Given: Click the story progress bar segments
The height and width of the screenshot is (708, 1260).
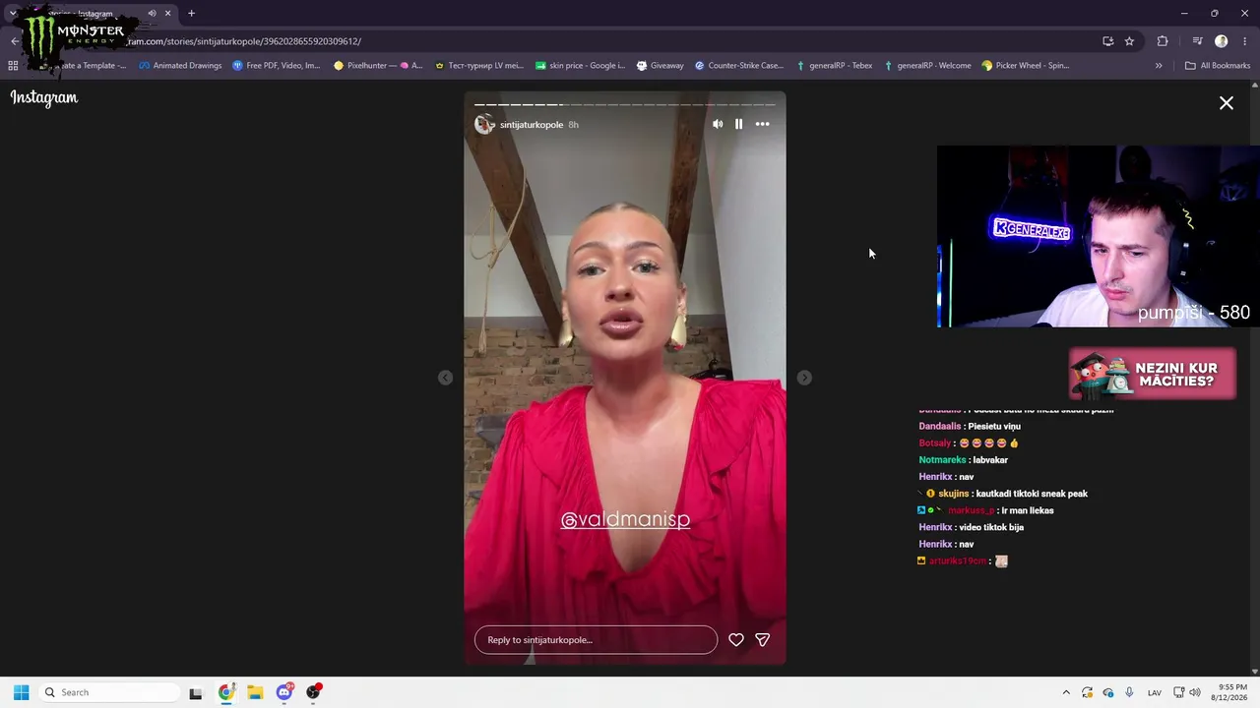Looking at the screenshot, I should point(625,104).
